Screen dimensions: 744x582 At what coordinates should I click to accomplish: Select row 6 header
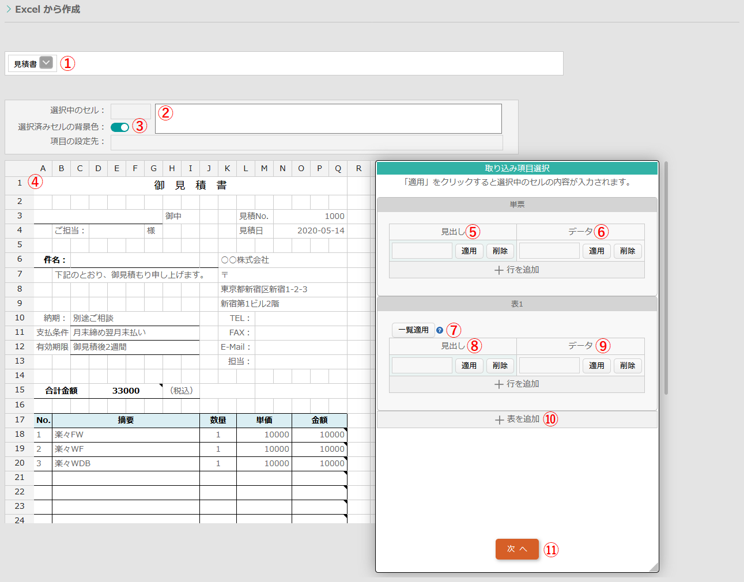click(x=20, y=259)
